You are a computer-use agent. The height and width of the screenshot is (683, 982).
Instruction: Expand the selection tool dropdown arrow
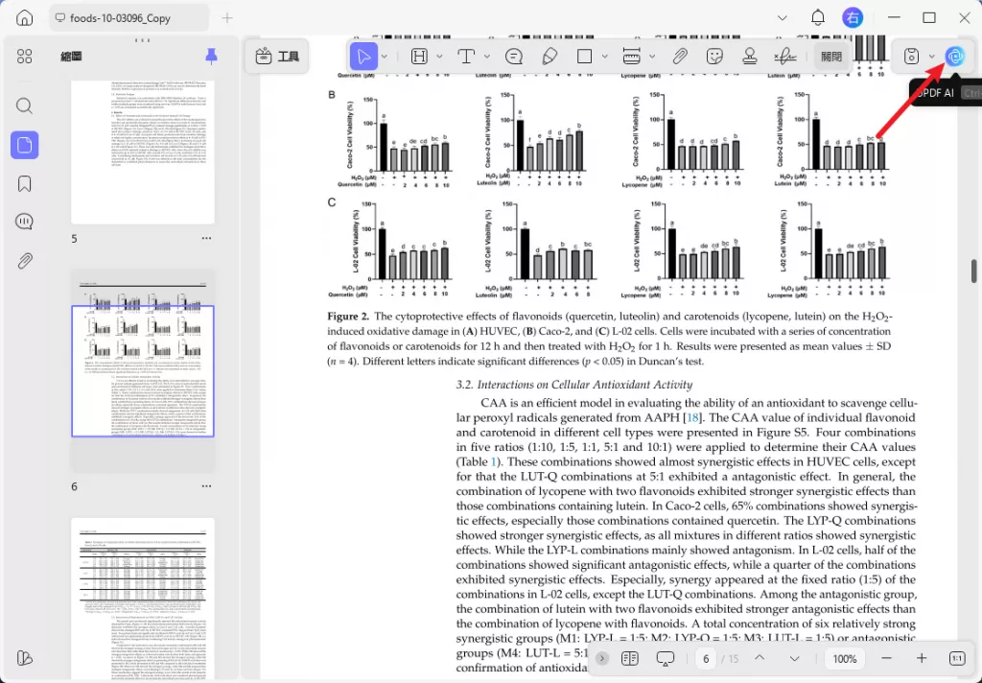384,57
